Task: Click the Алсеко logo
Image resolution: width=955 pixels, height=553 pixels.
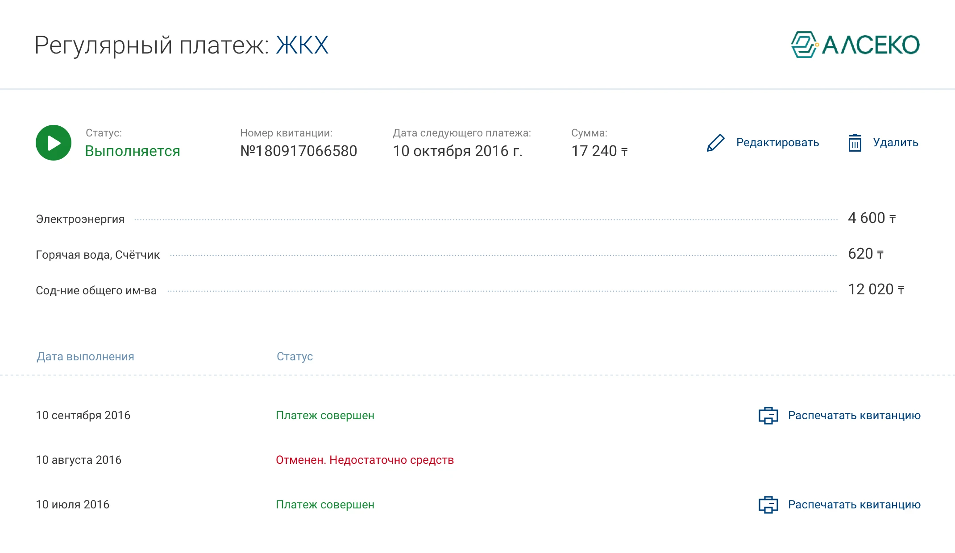Action: tap(855, 45)
